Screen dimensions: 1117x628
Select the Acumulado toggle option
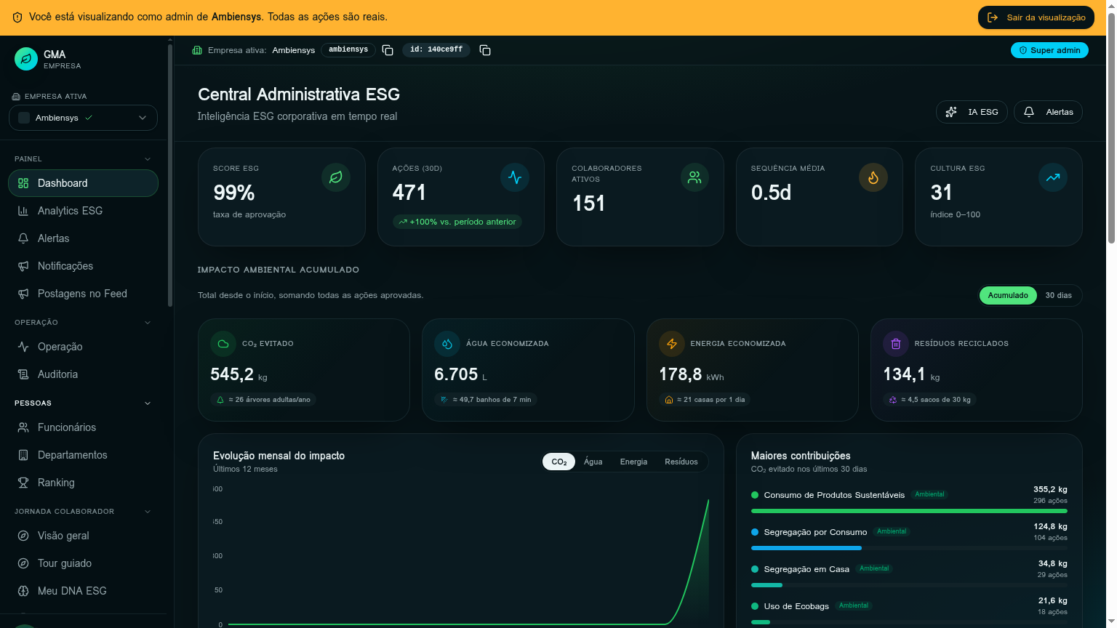1008,295
